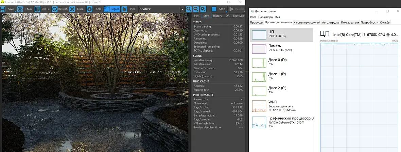Click the Stop square icon

pos(214,9)
